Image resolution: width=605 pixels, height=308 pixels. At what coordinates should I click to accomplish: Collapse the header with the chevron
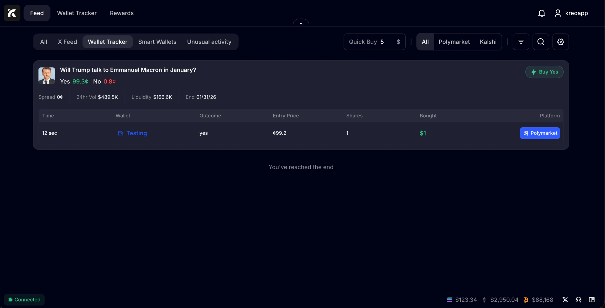(x=301, y=23)
